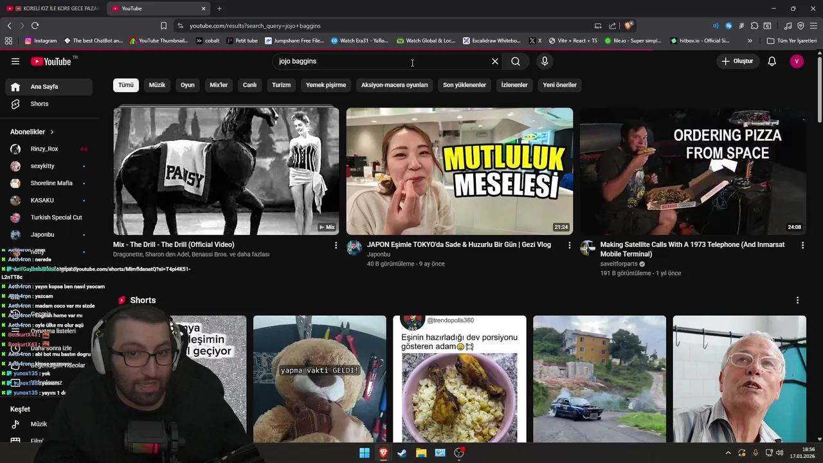Select the Oyun filter chip
Image resolution: width=823 pixels, height=463 pixels.
187,85
